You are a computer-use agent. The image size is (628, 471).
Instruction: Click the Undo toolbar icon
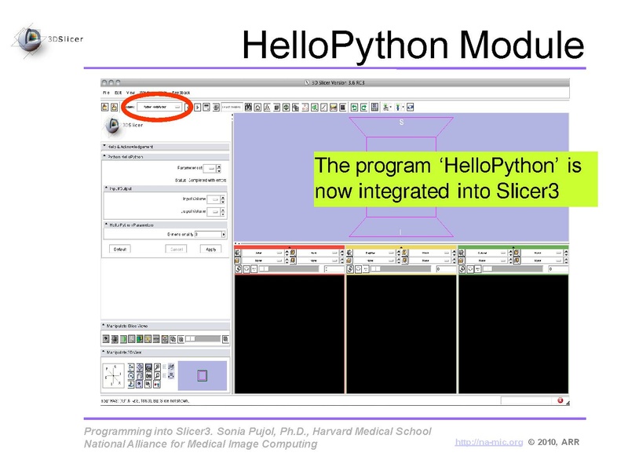(354, 107)
